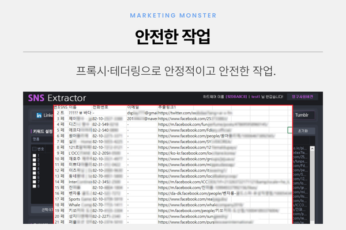Open the LinkedIn tab with the in logo
Image resolution: width=346 pixels, height=230 pixels.
43,116
